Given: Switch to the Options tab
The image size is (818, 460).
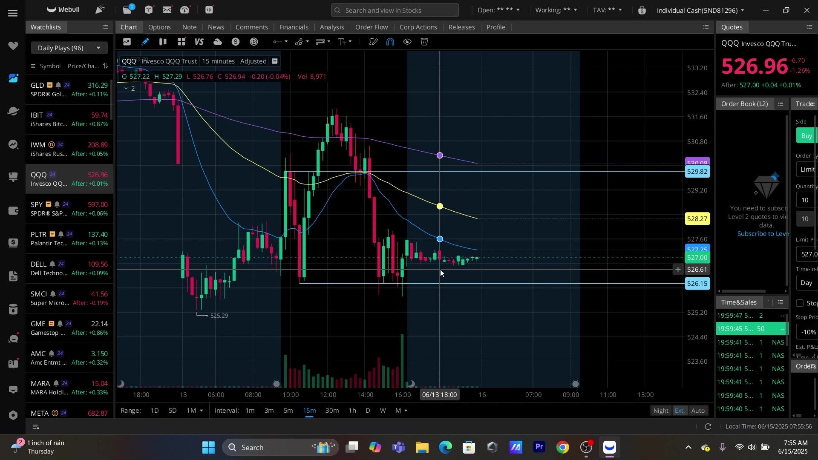Looking at the screenshot, I should pos(159,27).
